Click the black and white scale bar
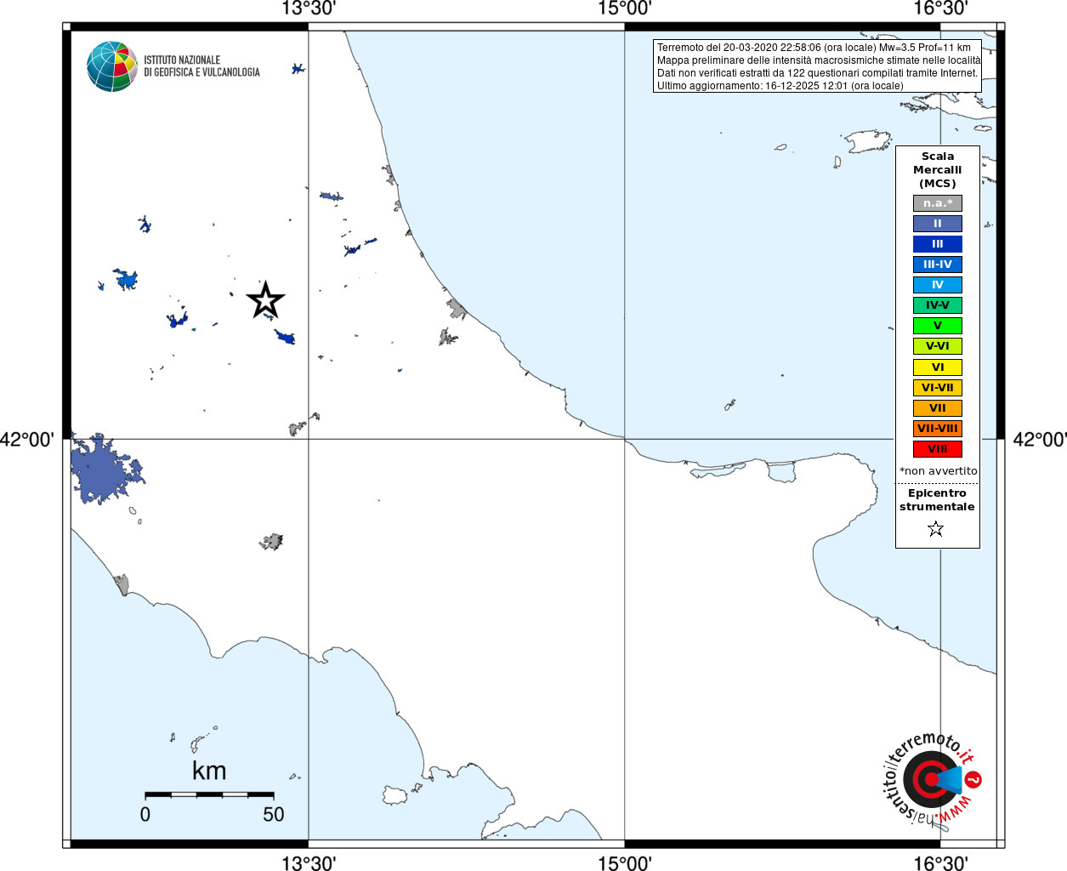 (209, 794)
